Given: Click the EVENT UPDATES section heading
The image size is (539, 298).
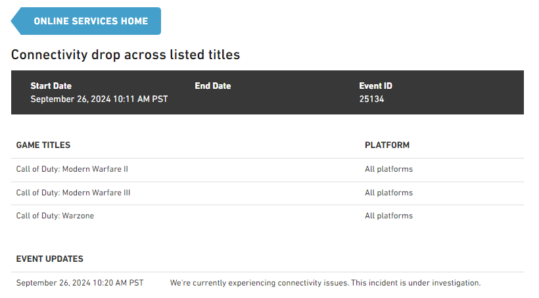Looking at the screenshot, I should tap(50, 259).
